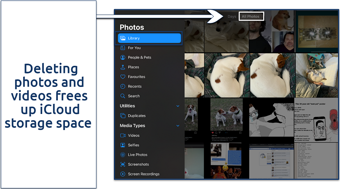The image size is (340, 189).
Task: Open the cartoon face holding phone image
Action: tap(316, 120)
